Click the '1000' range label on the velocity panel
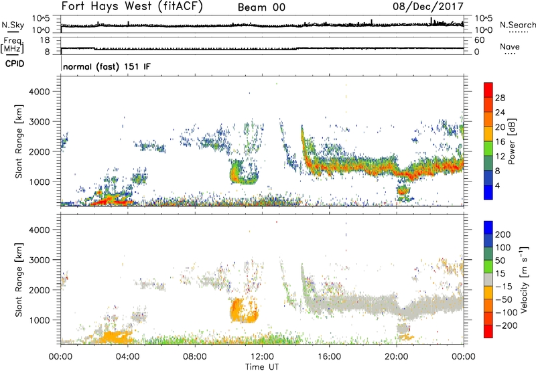The width and height of the screenshot is (536, 371). [40, 320]
